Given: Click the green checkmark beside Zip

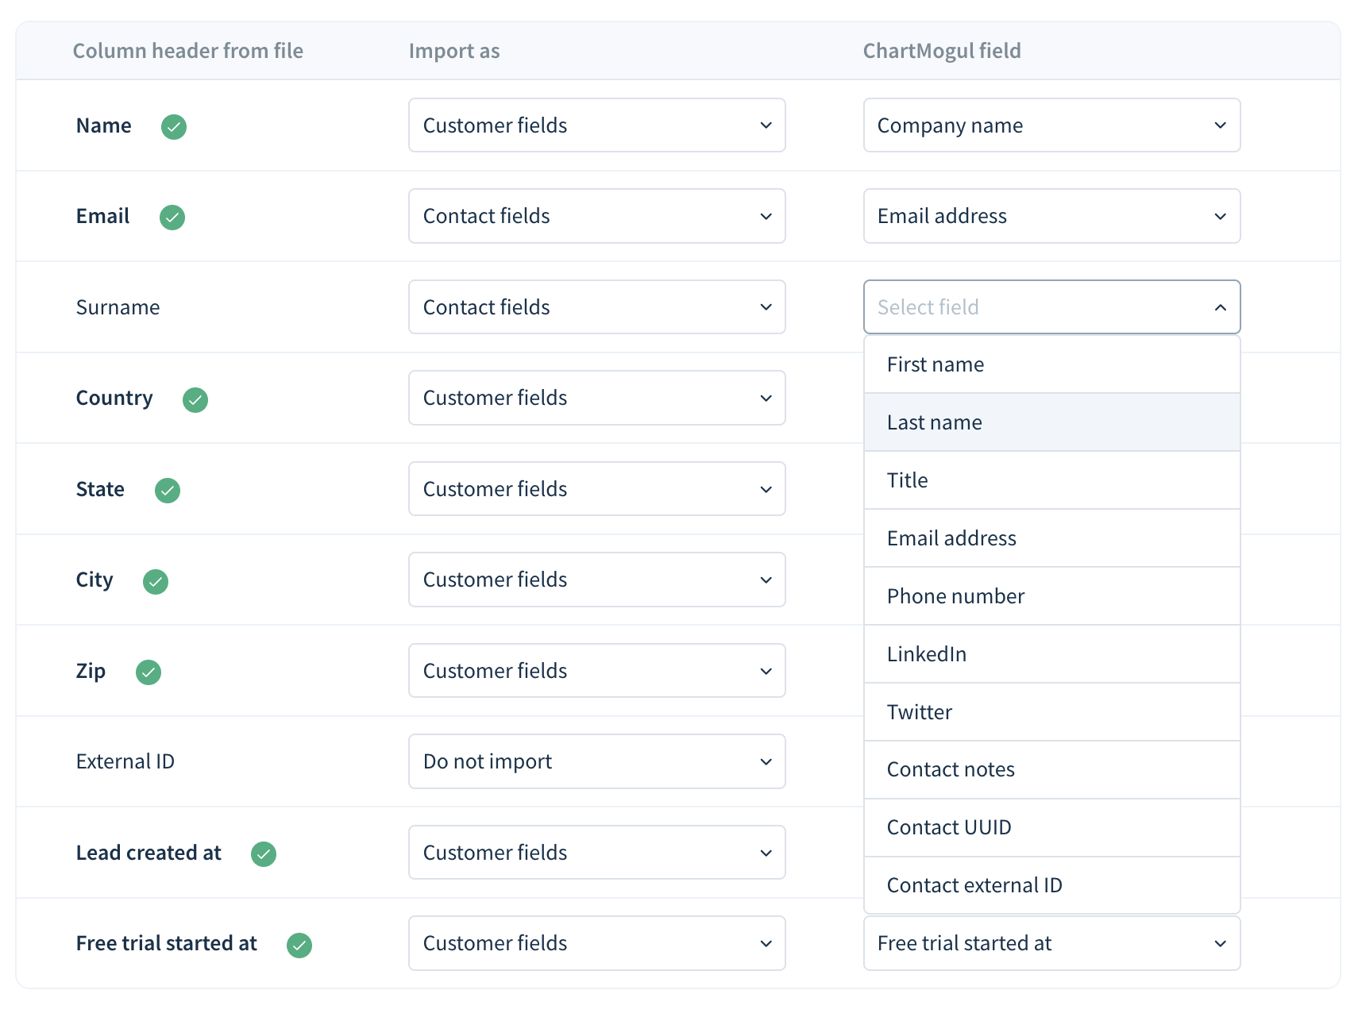Looking at the screenshot, I should click(149, 672).
